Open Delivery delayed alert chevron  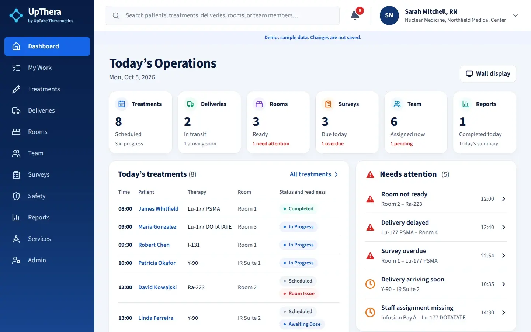[504, 227]
